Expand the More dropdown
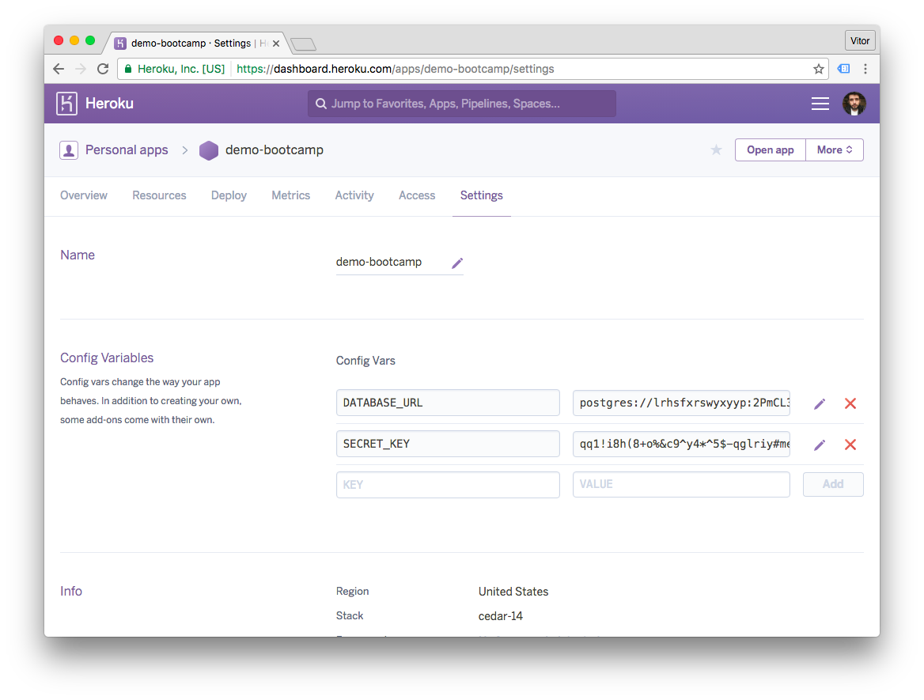The width and height of the screenshot is (924, 700). pyautogui.click(x=835, y=149)
